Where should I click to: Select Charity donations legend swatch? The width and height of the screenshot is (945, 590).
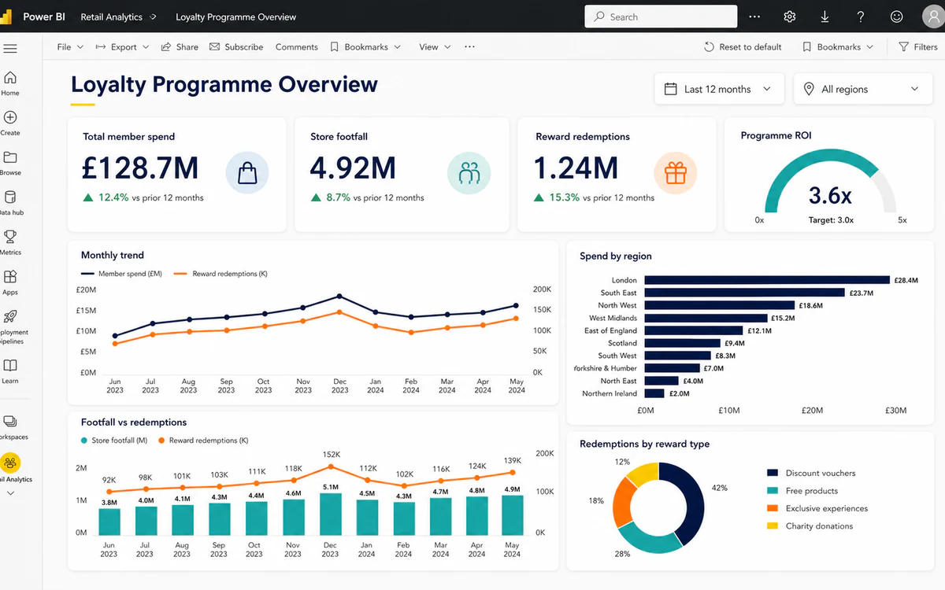[773, 526]
